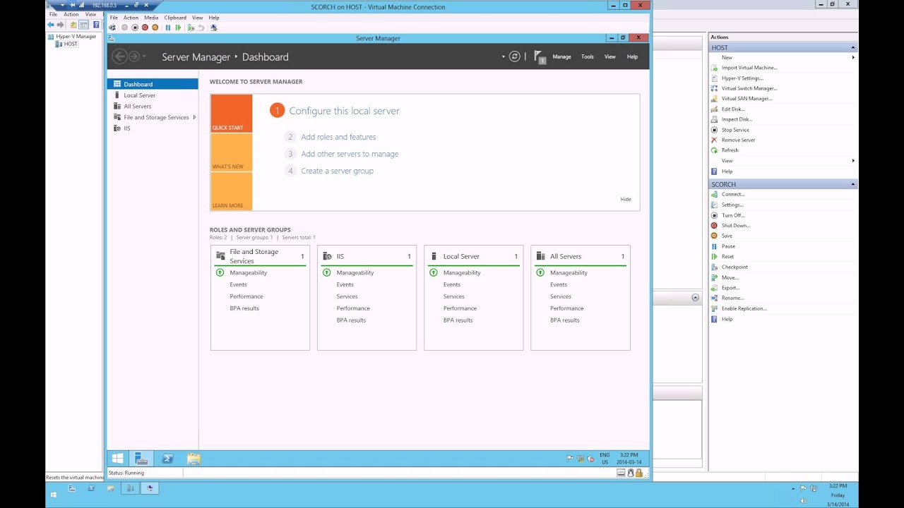
Task: Refresh the Server Manager dashboard
Action: (x=515, y=56)
